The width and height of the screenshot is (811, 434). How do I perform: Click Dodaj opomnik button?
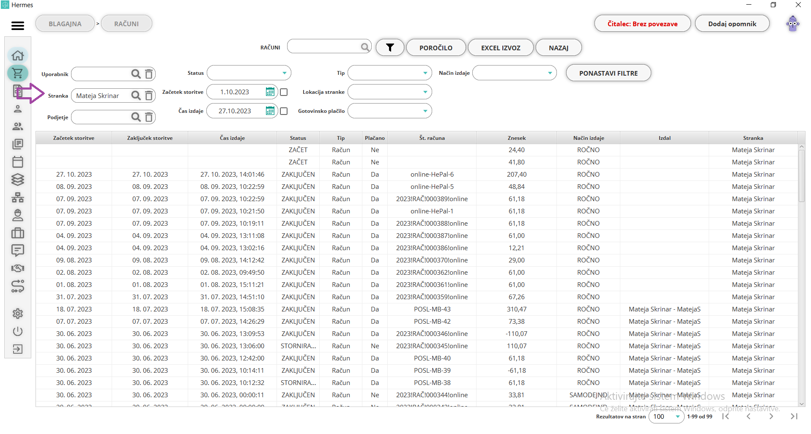(732, 24)
